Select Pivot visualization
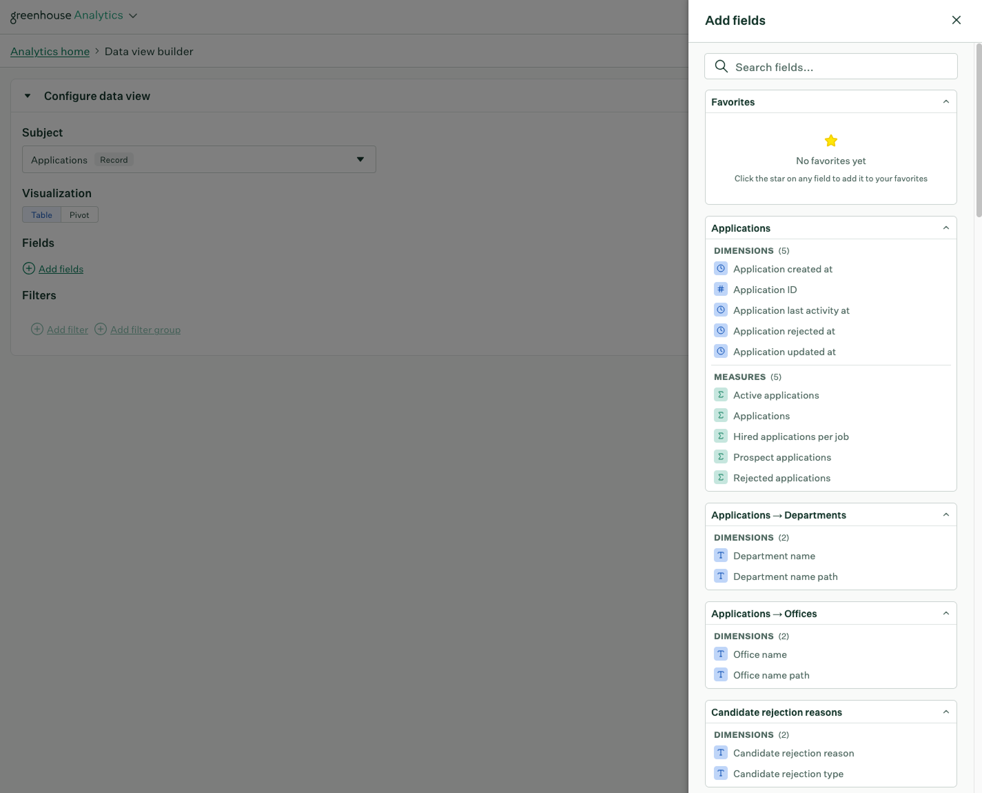 [79, 214]
